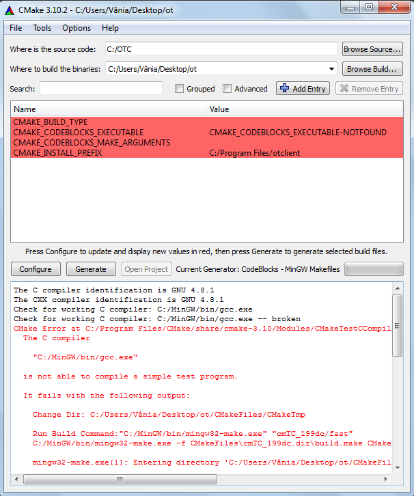Click the 'Run Build Command' log line
This screenshot has width=414, height=496.
[x=192, y=434]
